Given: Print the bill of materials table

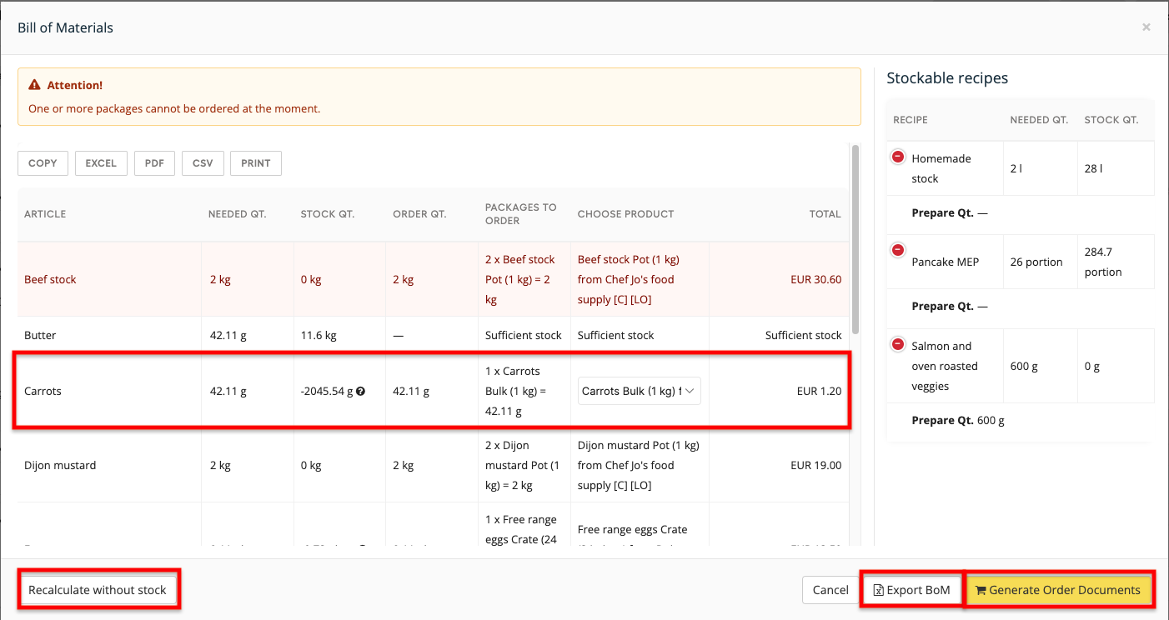Looking at the screenshot, I should point(256,163).
